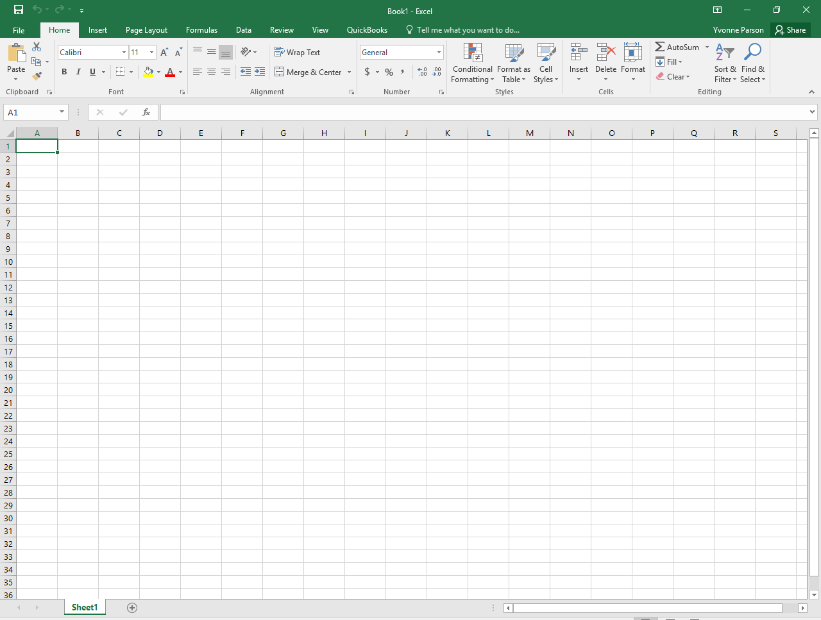Apply the yellow Fill Color swatch
Screen dimensions: 821x620
click(x=148, y=72)
